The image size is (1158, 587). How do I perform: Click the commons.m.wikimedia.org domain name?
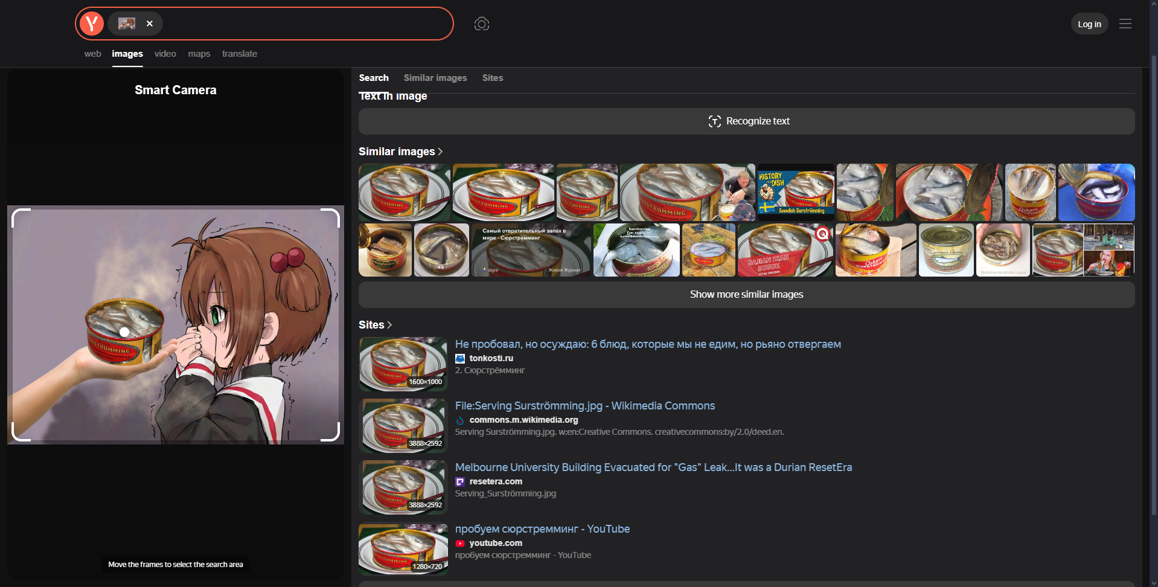[523, 420]
